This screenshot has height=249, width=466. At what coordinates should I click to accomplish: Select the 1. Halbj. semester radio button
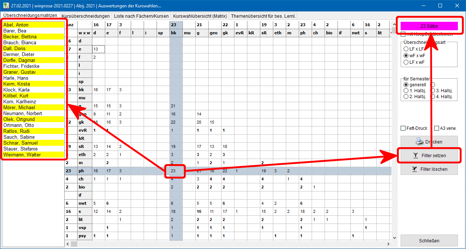(406, 91)
